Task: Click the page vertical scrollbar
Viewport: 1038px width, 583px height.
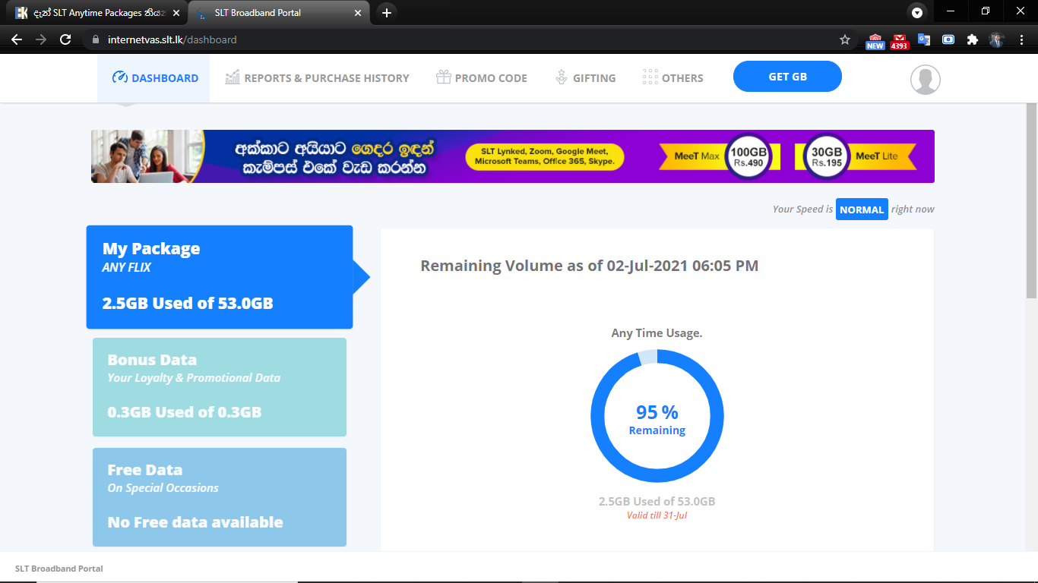Action: [1032, 201]
